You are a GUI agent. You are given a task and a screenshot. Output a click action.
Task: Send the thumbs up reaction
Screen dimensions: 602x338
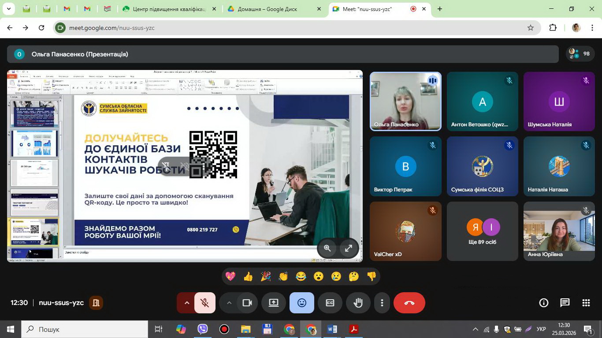tap(248, 276)
